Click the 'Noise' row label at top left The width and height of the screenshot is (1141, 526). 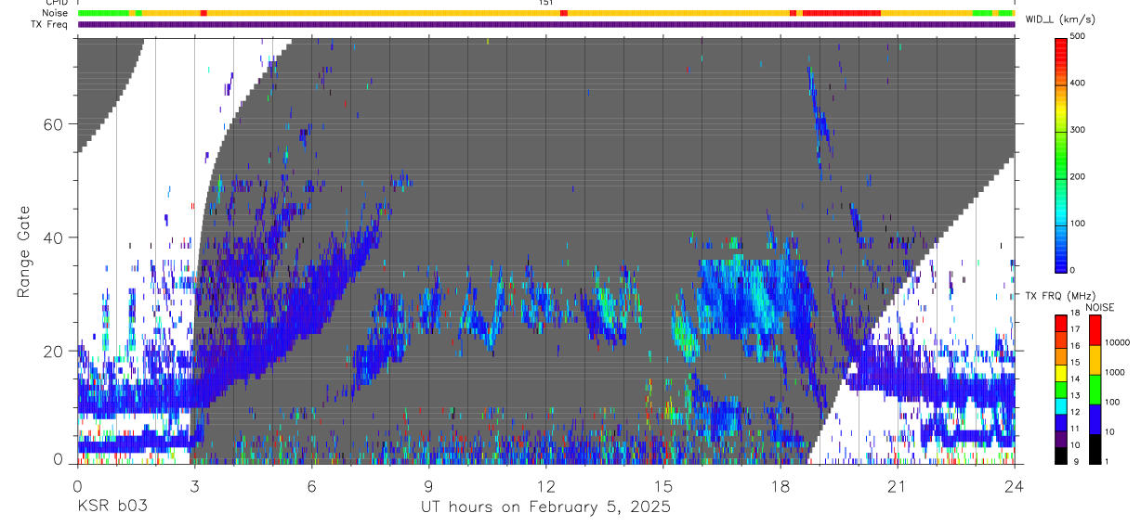[55, 13]
